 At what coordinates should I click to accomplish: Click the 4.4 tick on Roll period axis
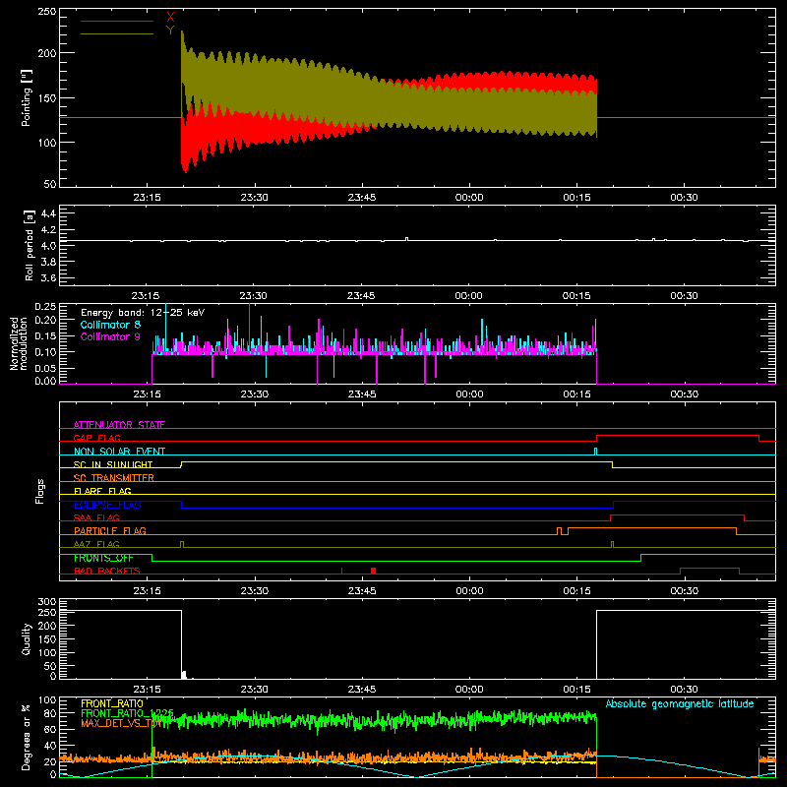point(48,213)
